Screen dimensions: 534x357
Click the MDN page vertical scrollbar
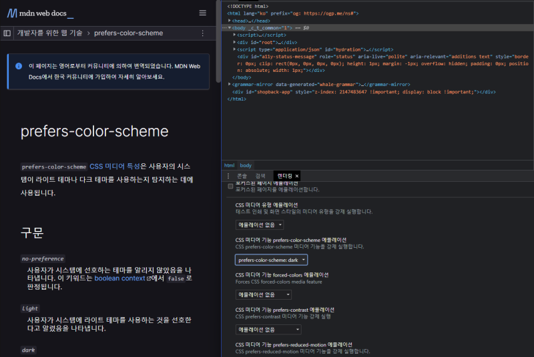(x=218, y=43)
